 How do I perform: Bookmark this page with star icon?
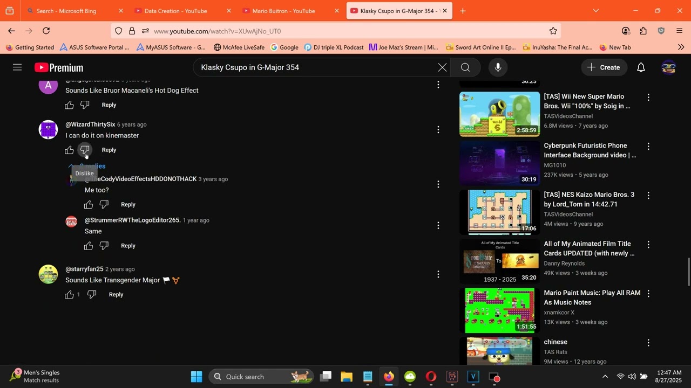[553, 31]
